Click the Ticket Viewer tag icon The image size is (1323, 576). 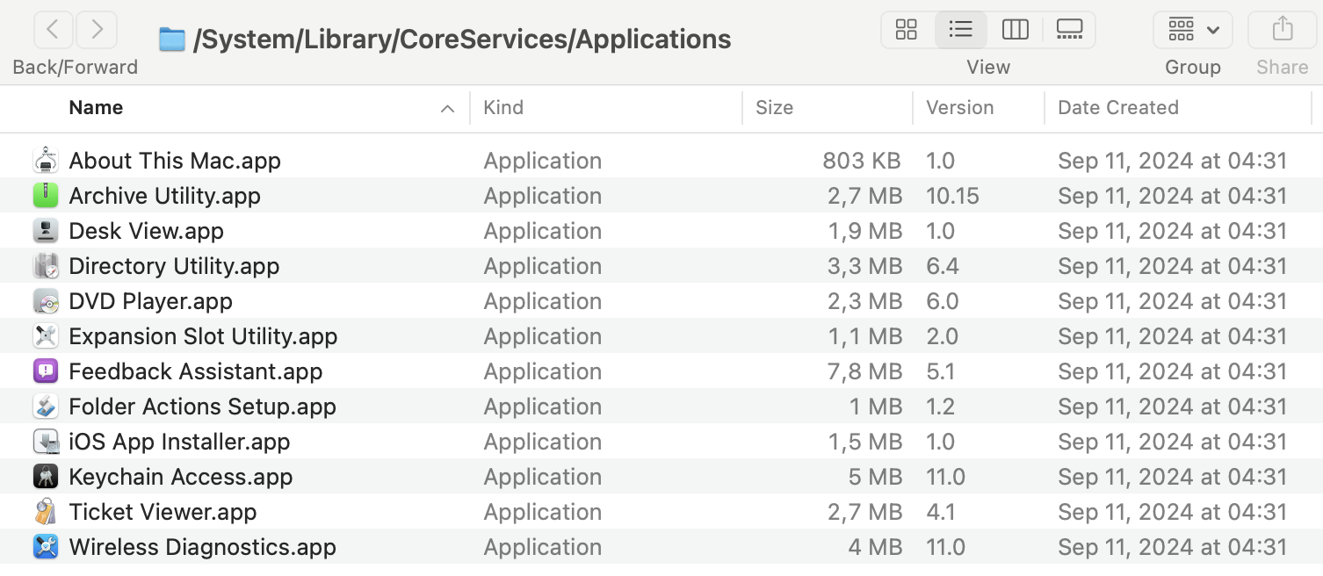pyautogui.click(x=46, y=512)
